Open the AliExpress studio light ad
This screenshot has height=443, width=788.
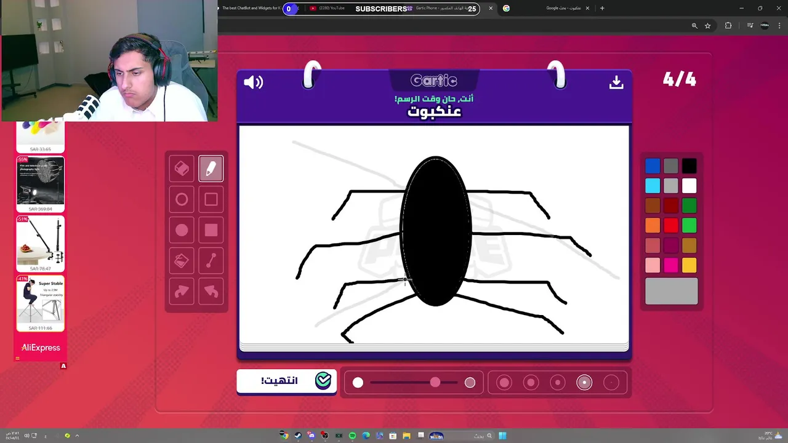tap(41, 184)
